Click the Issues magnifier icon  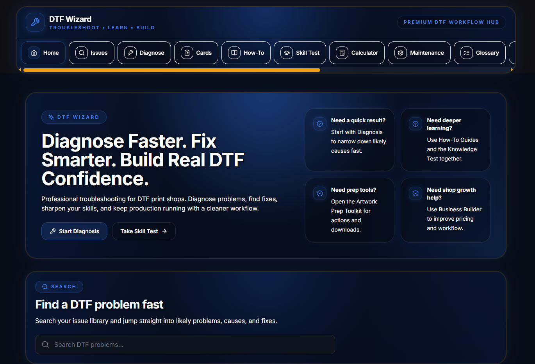point(82,53)
